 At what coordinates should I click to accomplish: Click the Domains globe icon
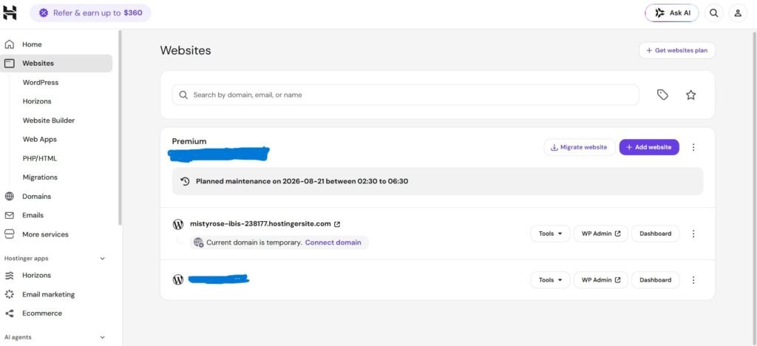pyautogui.click(x=9, y=197)
